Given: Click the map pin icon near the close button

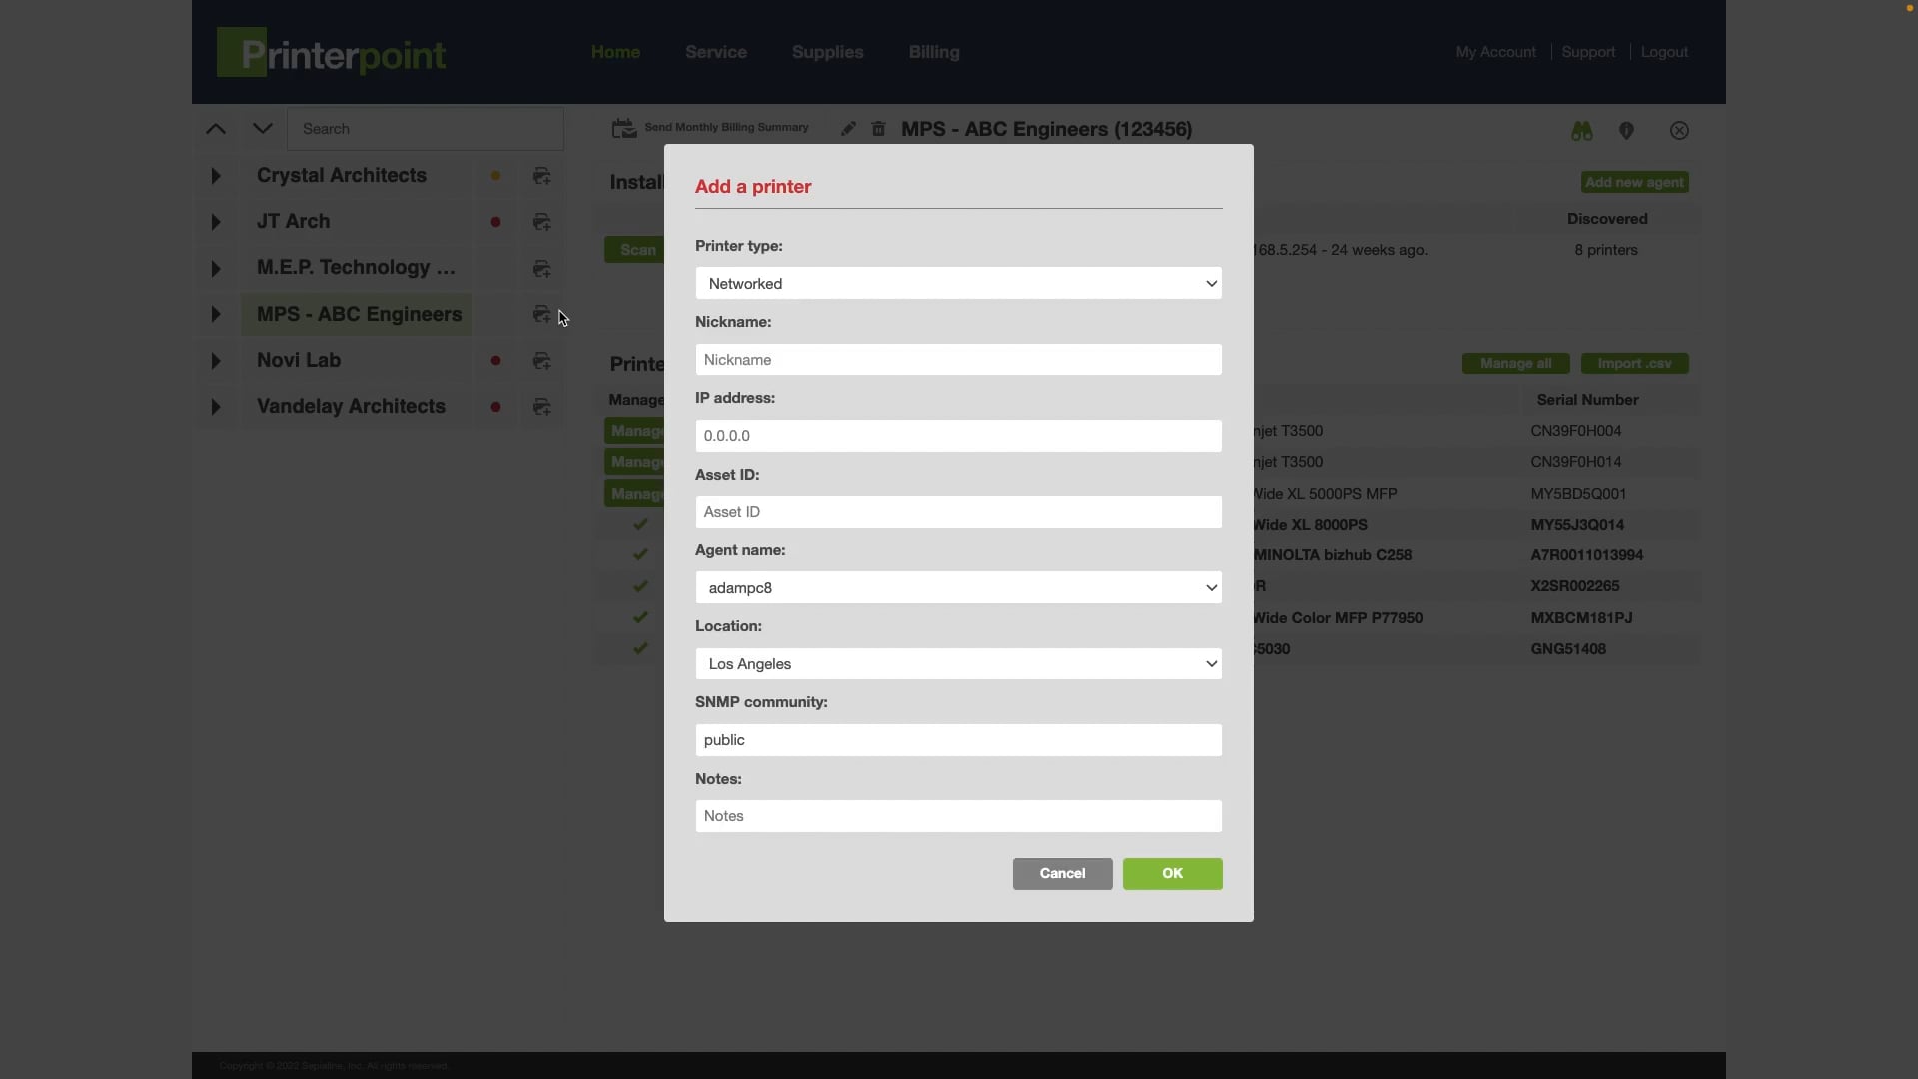Looking at the screenshot, I should (1627, 130).
